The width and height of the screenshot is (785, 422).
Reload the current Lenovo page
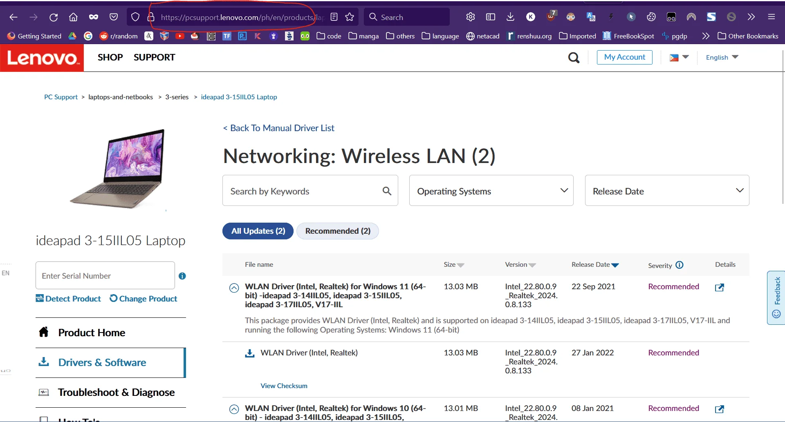point(54,17)
